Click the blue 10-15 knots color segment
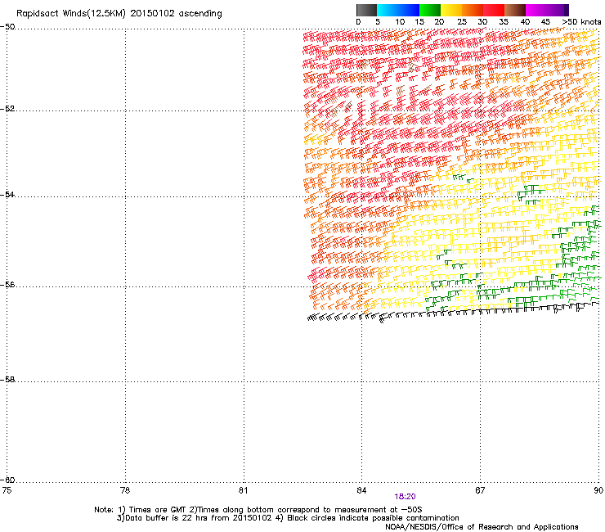Viewport: 605px width, 532px height. pyautogui.click(x=409, y=10)
